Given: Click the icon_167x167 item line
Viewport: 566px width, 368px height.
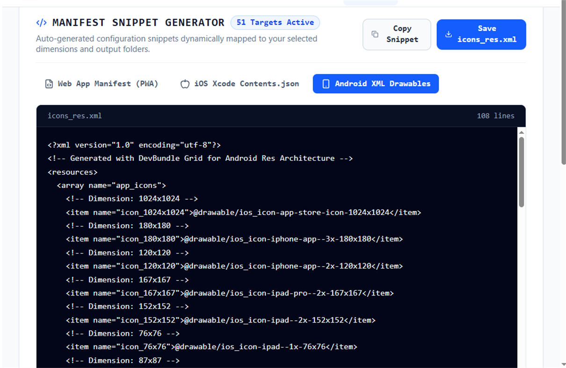Looking at the screenshot, I should pyautogui.click(x=230, y=293).
